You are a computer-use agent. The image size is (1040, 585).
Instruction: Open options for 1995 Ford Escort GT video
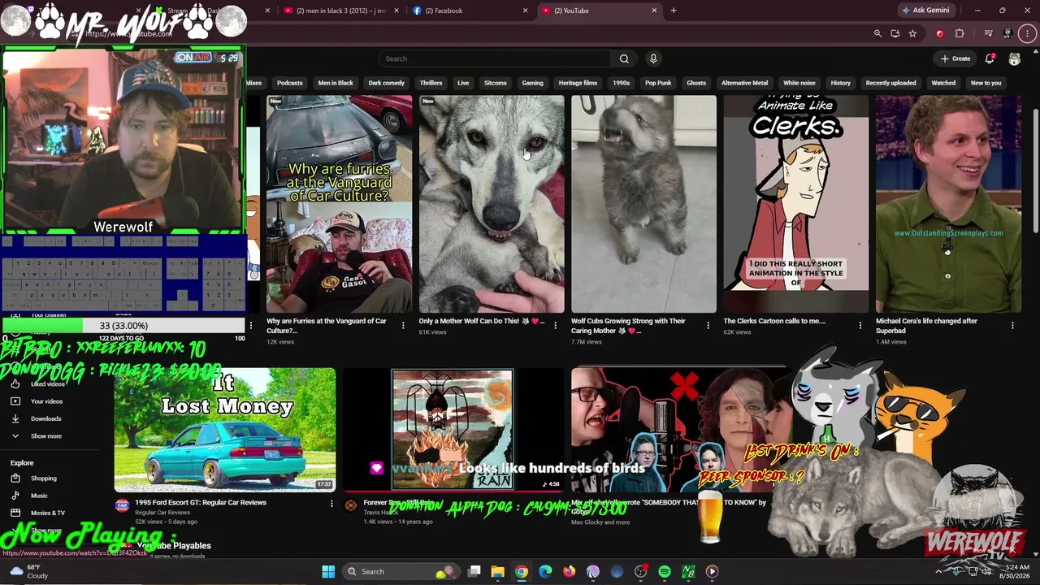(x=331, y=504)
